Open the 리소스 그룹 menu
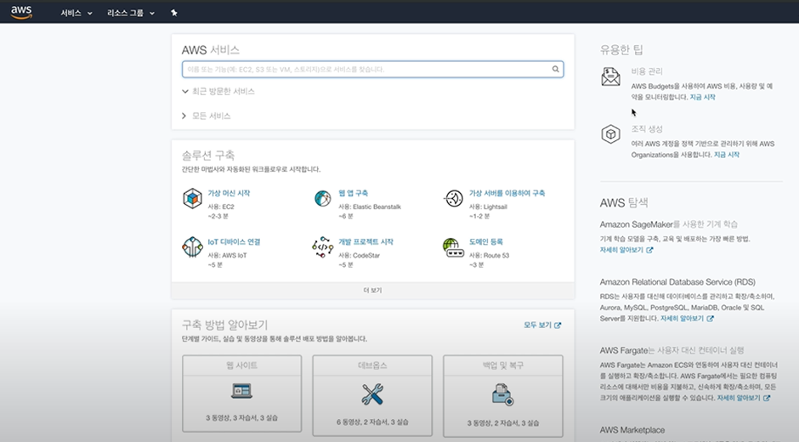The height and width of the screenshot is (442, 799). point(130,14)
